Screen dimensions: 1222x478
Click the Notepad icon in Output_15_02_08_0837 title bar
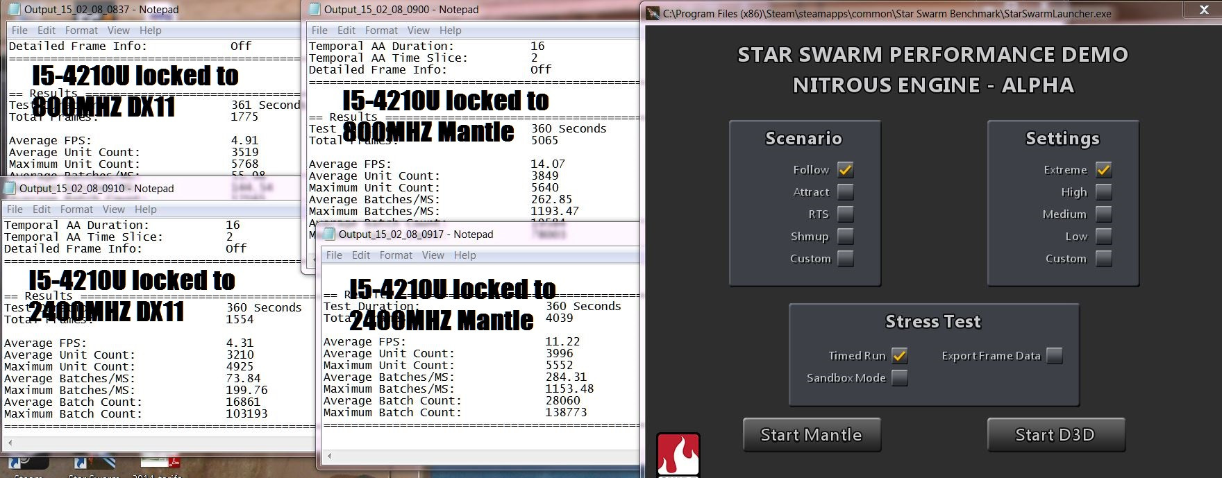pos(14,10)
